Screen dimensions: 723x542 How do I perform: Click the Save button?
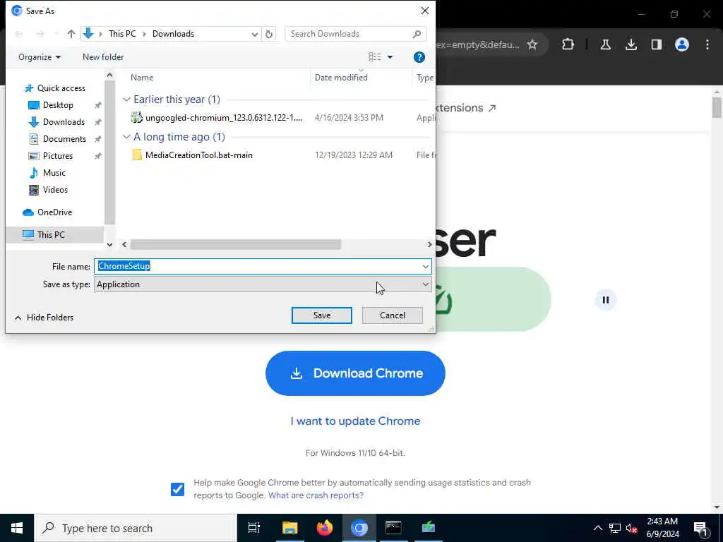pos(322,315)
